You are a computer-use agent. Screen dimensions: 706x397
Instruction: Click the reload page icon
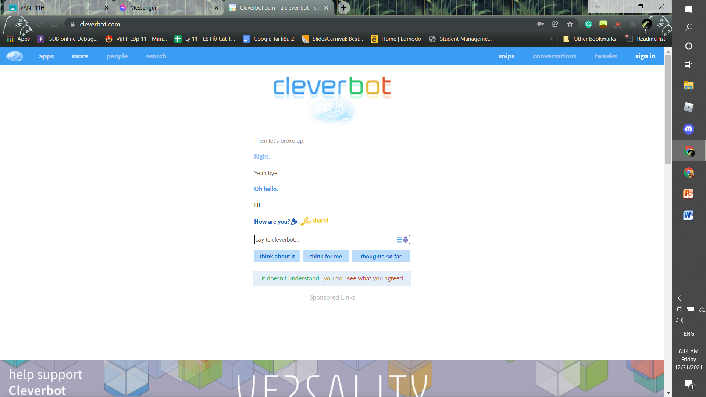pos(40,24)
